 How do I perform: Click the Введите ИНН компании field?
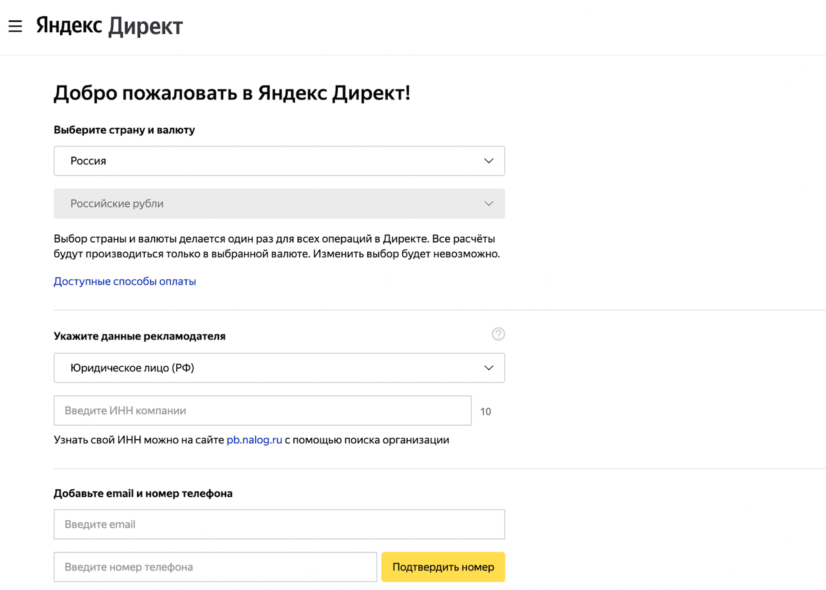262,411
